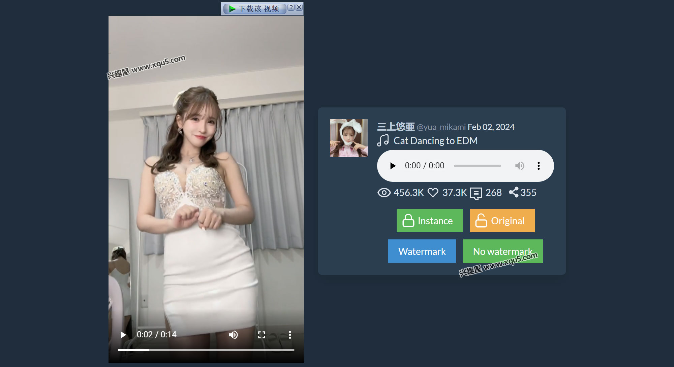The height and width of the screenshot is (367, 674).
Task: Click the share icon next to 355
Action: (x=514, y=192)
